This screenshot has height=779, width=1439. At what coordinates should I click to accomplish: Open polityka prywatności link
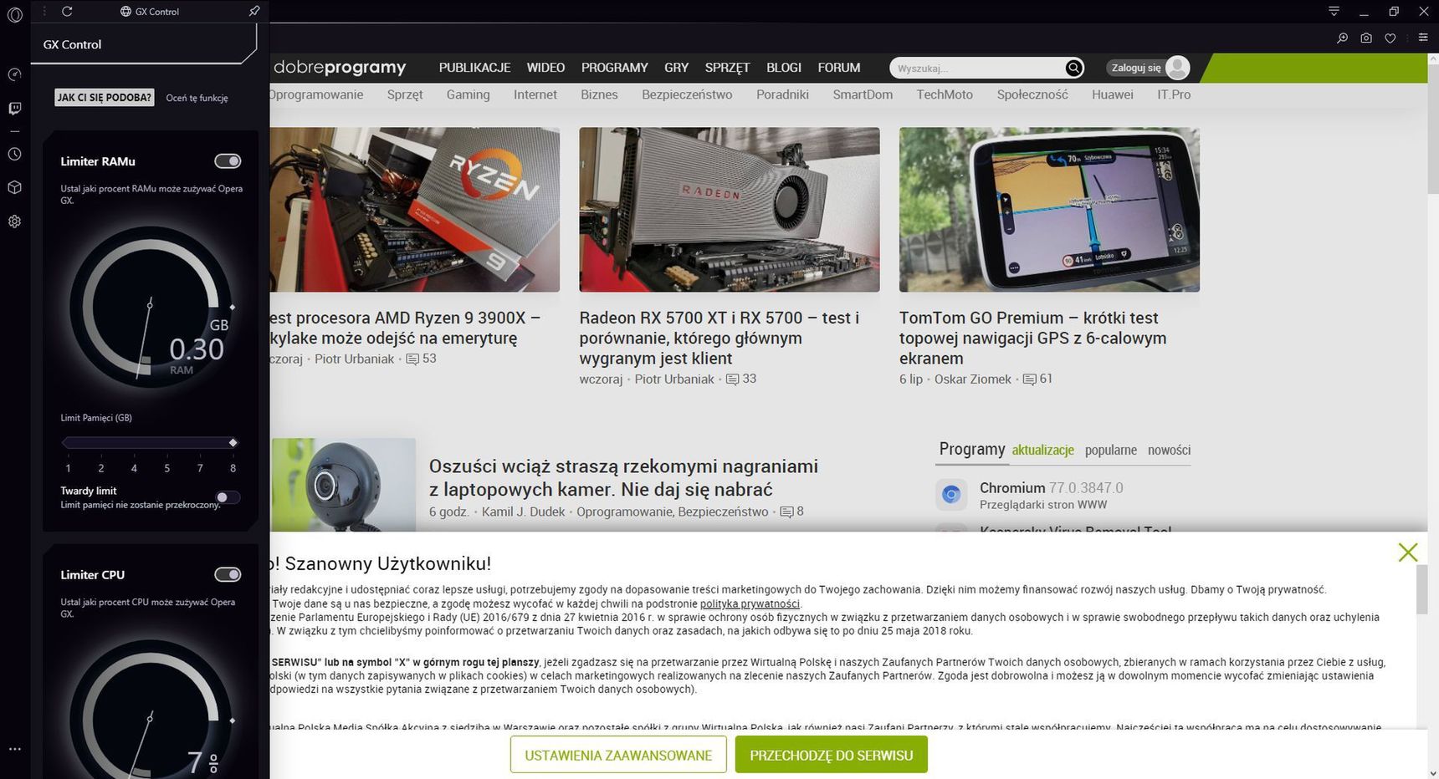(750, 603)
